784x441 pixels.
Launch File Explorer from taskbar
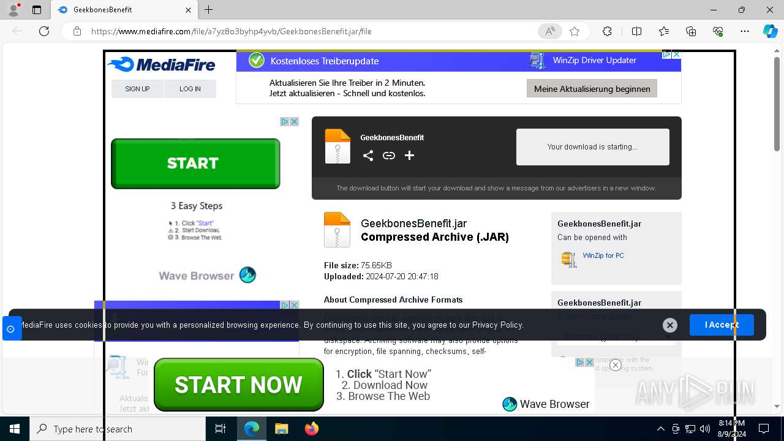coord(281,429)
